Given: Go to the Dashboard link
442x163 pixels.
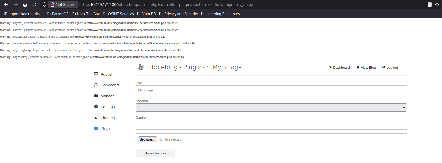Looking at the screenshot, I should [x=339, y=67].
